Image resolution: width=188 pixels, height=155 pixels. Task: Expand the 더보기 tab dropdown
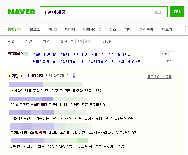coord(168,29)
